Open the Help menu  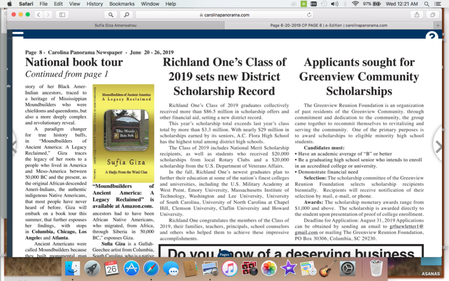(x=171, y=4)
